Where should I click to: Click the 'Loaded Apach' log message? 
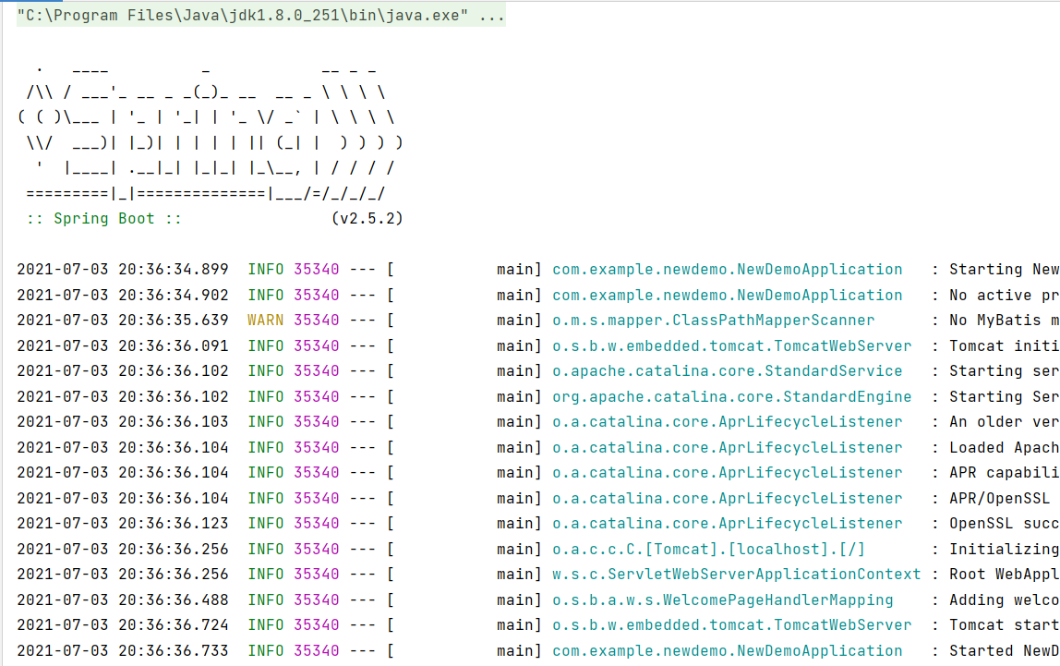[1004, 447]
